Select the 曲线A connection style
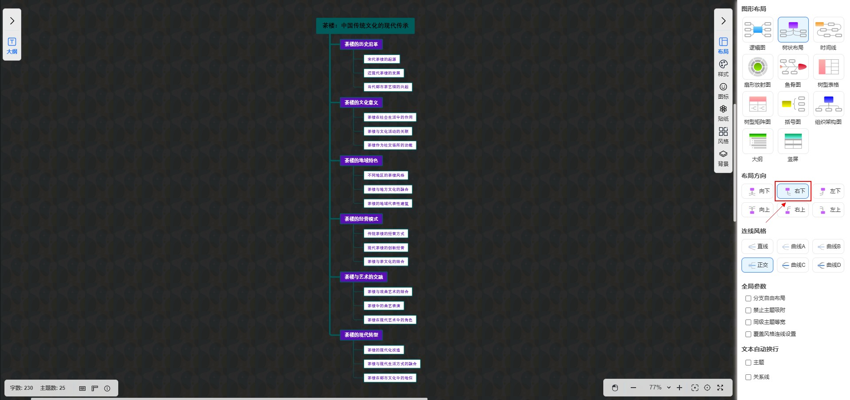This screenshot has height=400, width=850. 793,246
